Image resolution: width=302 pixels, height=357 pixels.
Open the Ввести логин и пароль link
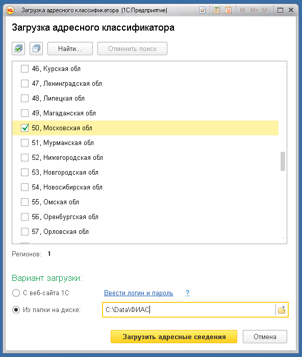pyautogui.click(x=139, y=293)
